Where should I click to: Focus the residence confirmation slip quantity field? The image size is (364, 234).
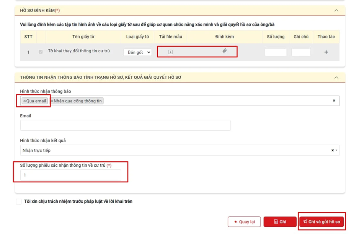point(70,175)
